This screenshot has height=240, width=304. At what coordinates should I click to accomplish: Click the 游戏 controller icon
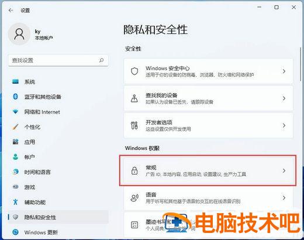(15, 187)
